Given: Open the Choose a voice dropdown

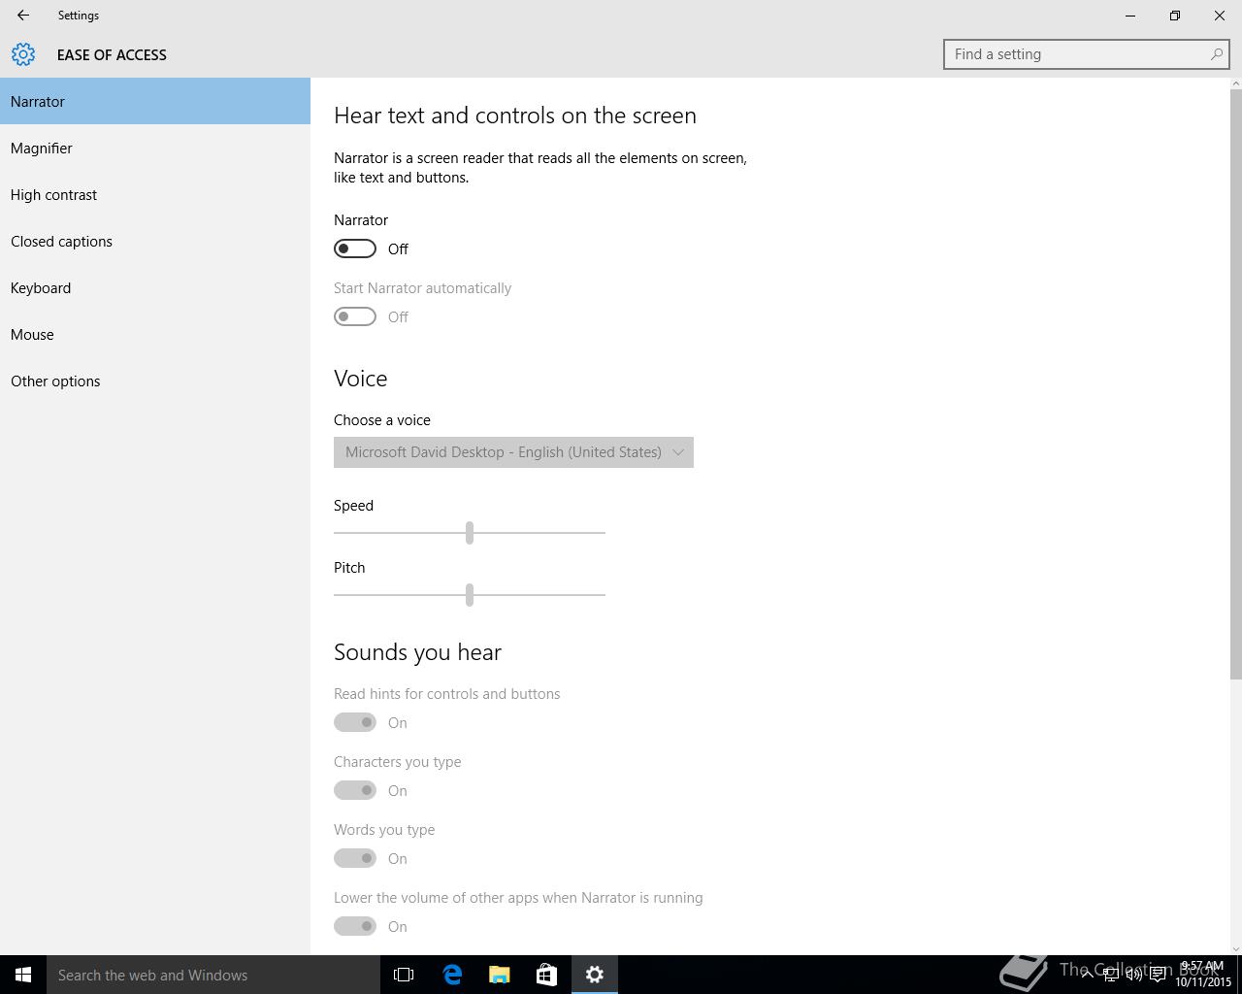Looking at the screenshot, I should 513,452.
